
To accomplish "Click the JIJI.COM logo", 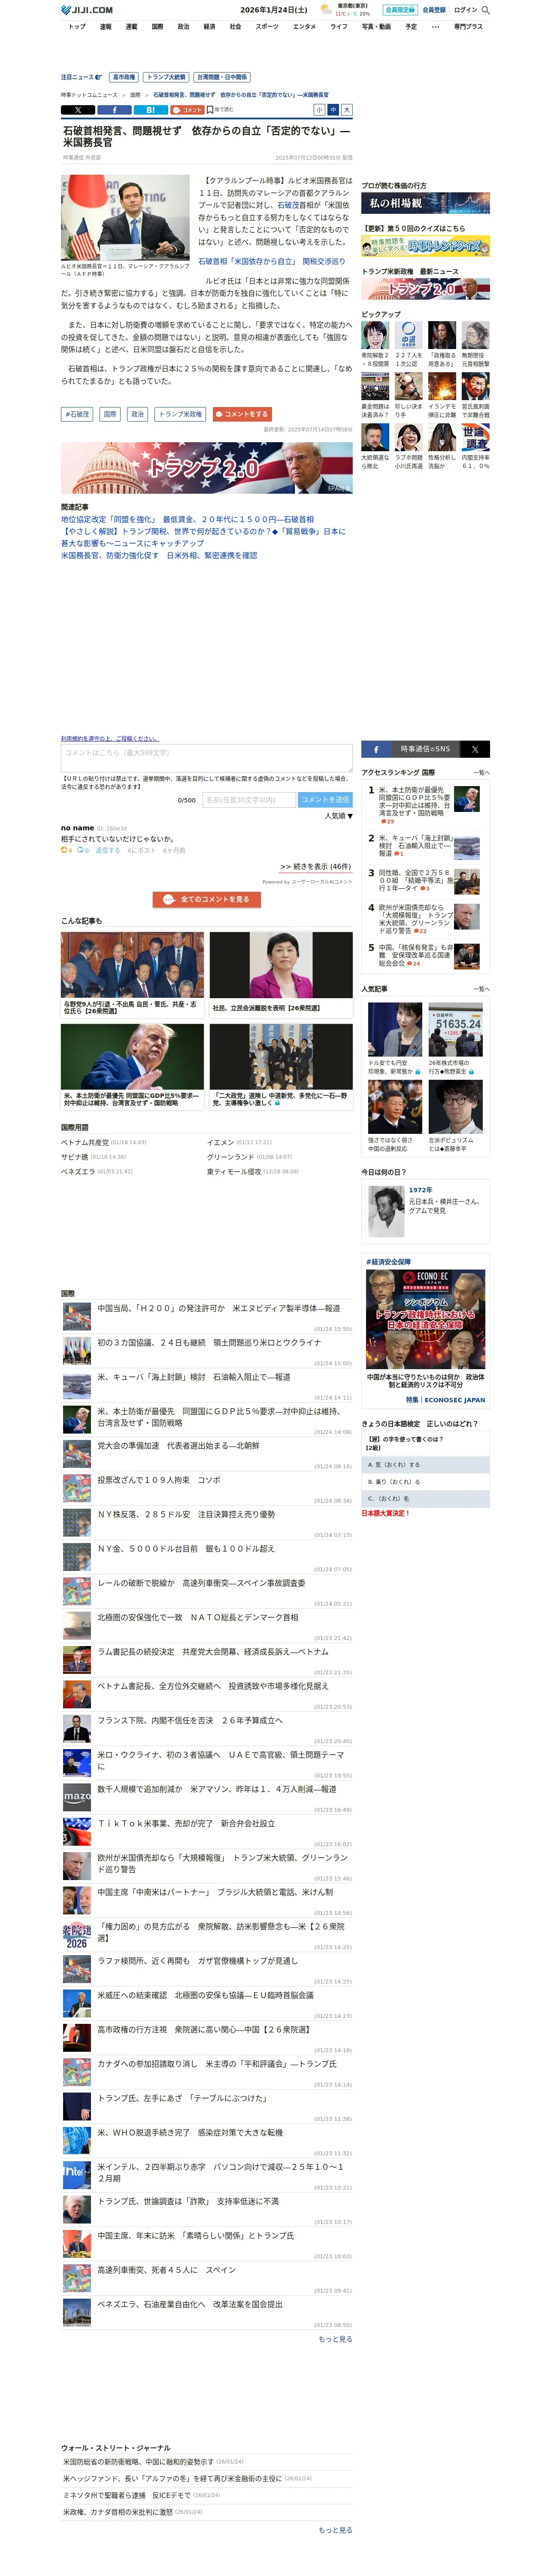I will [87, 10].
